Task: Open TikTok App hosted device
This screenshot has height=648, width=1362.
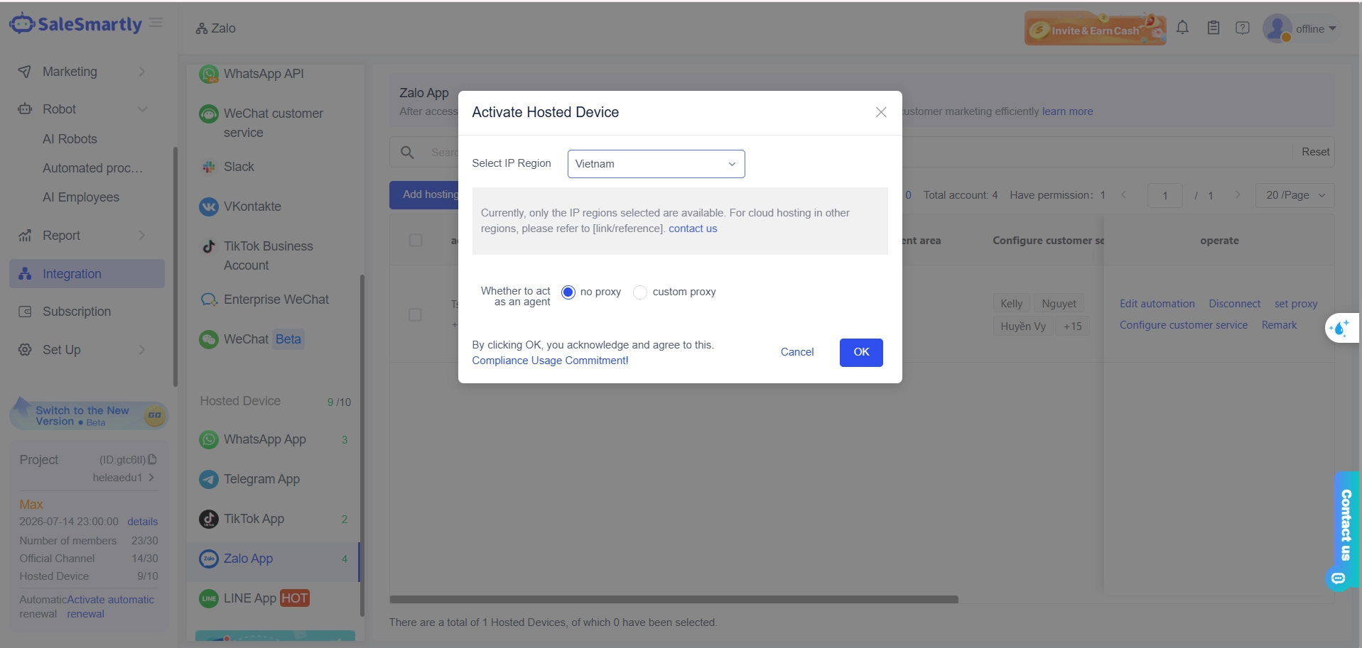Action: click(x=274, y=519)
